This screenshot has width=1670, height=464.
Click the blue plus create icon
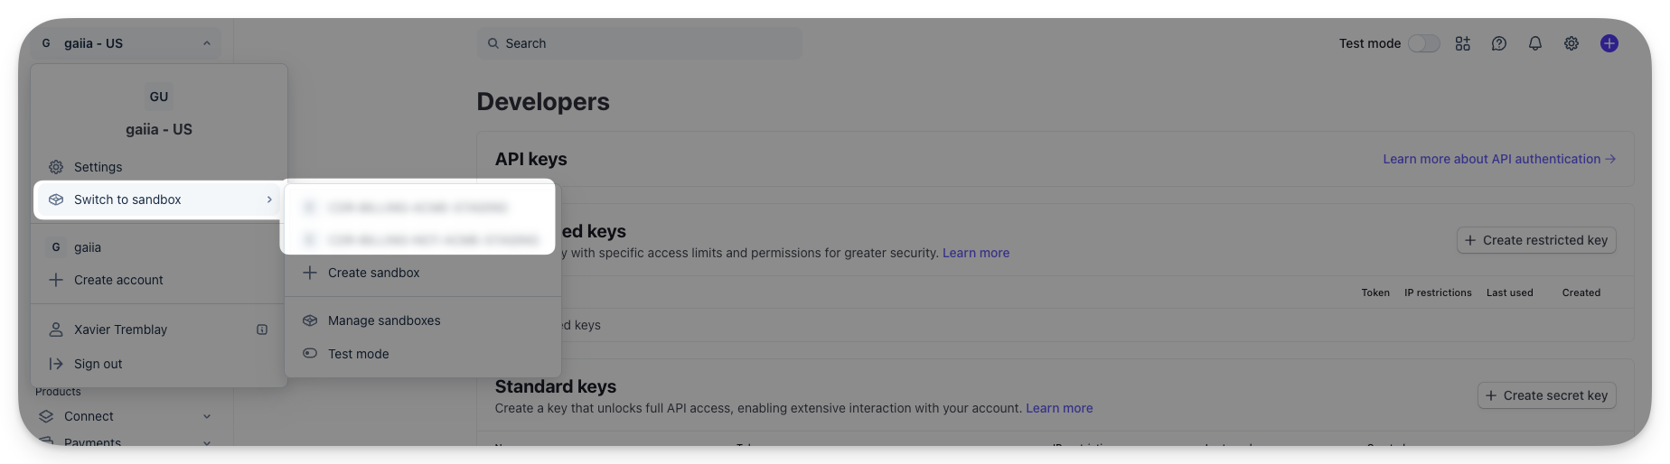coord(1609,43)
